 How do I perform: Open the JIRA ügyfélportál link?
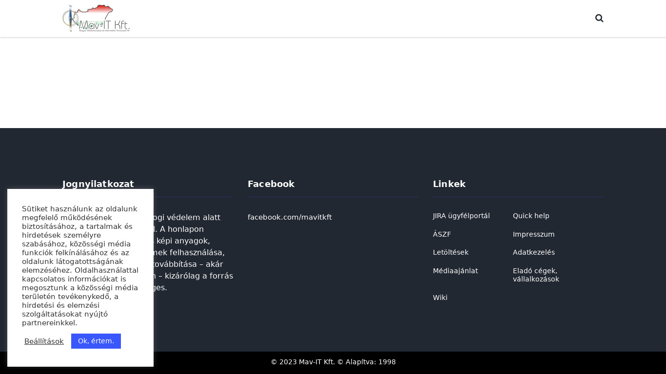pos(461,216)
